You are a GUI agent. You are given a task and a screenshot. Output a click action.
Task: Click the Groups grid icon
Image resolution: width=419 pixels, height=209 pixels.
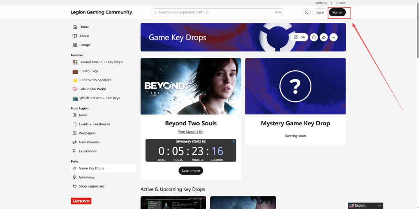[74, 45]
